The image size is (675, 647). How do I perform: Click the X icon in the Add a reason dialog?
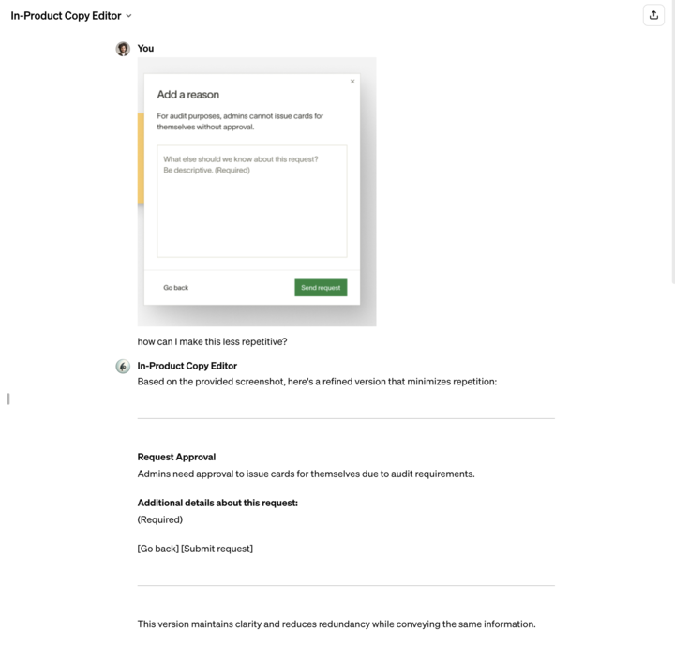[352, 82]
